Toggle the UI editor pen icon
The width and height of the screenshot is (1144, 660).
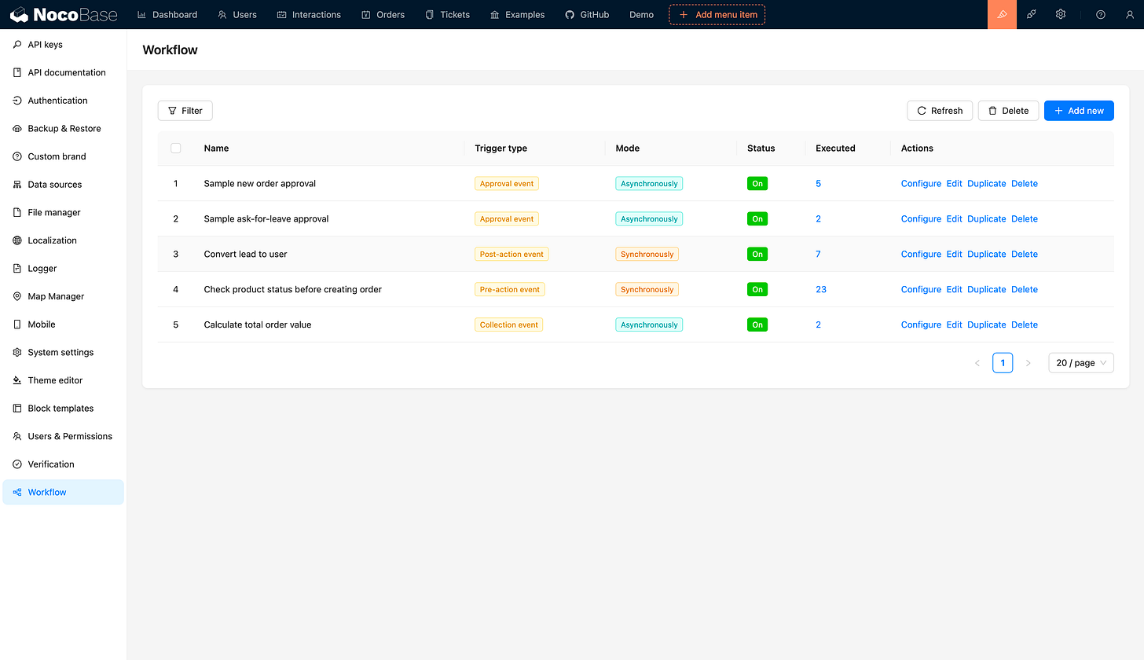pyautogui.click(x=1002, y=14)
